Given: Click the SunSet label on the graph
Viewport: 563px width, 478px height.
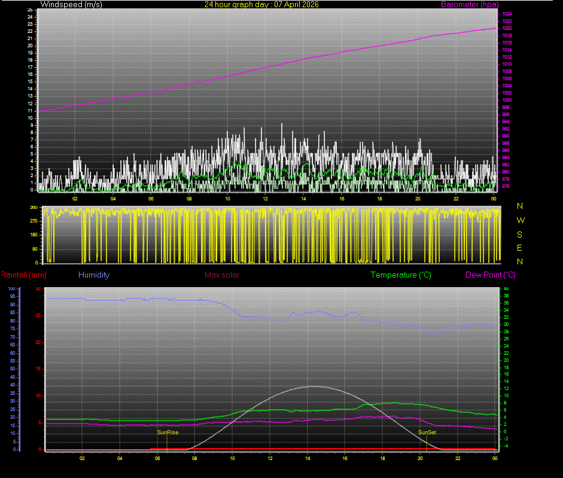Looking at the screenshot, I should (x=426, y=432).
